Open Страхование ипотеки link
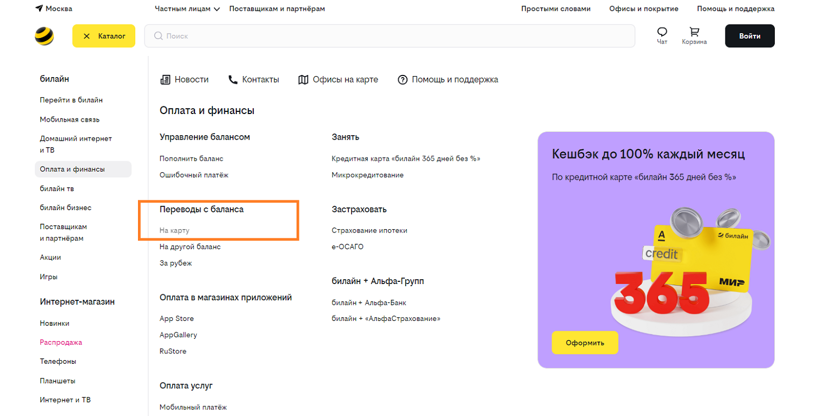This screenshot has height=416, width=815. (369, 230)
